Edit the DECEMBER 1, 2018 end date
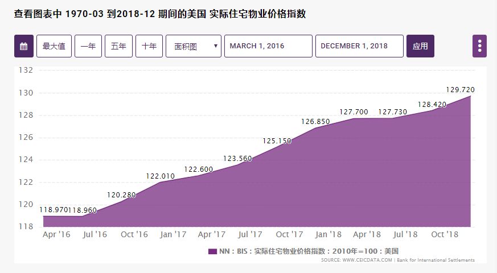497x273 pixels. (359, 46)
